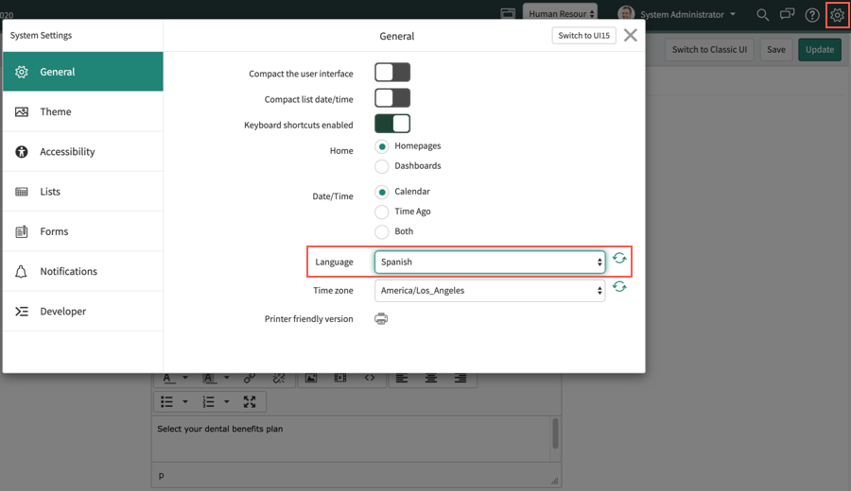Select the General settings tab
851x491 pixels.
coord(83,72)
